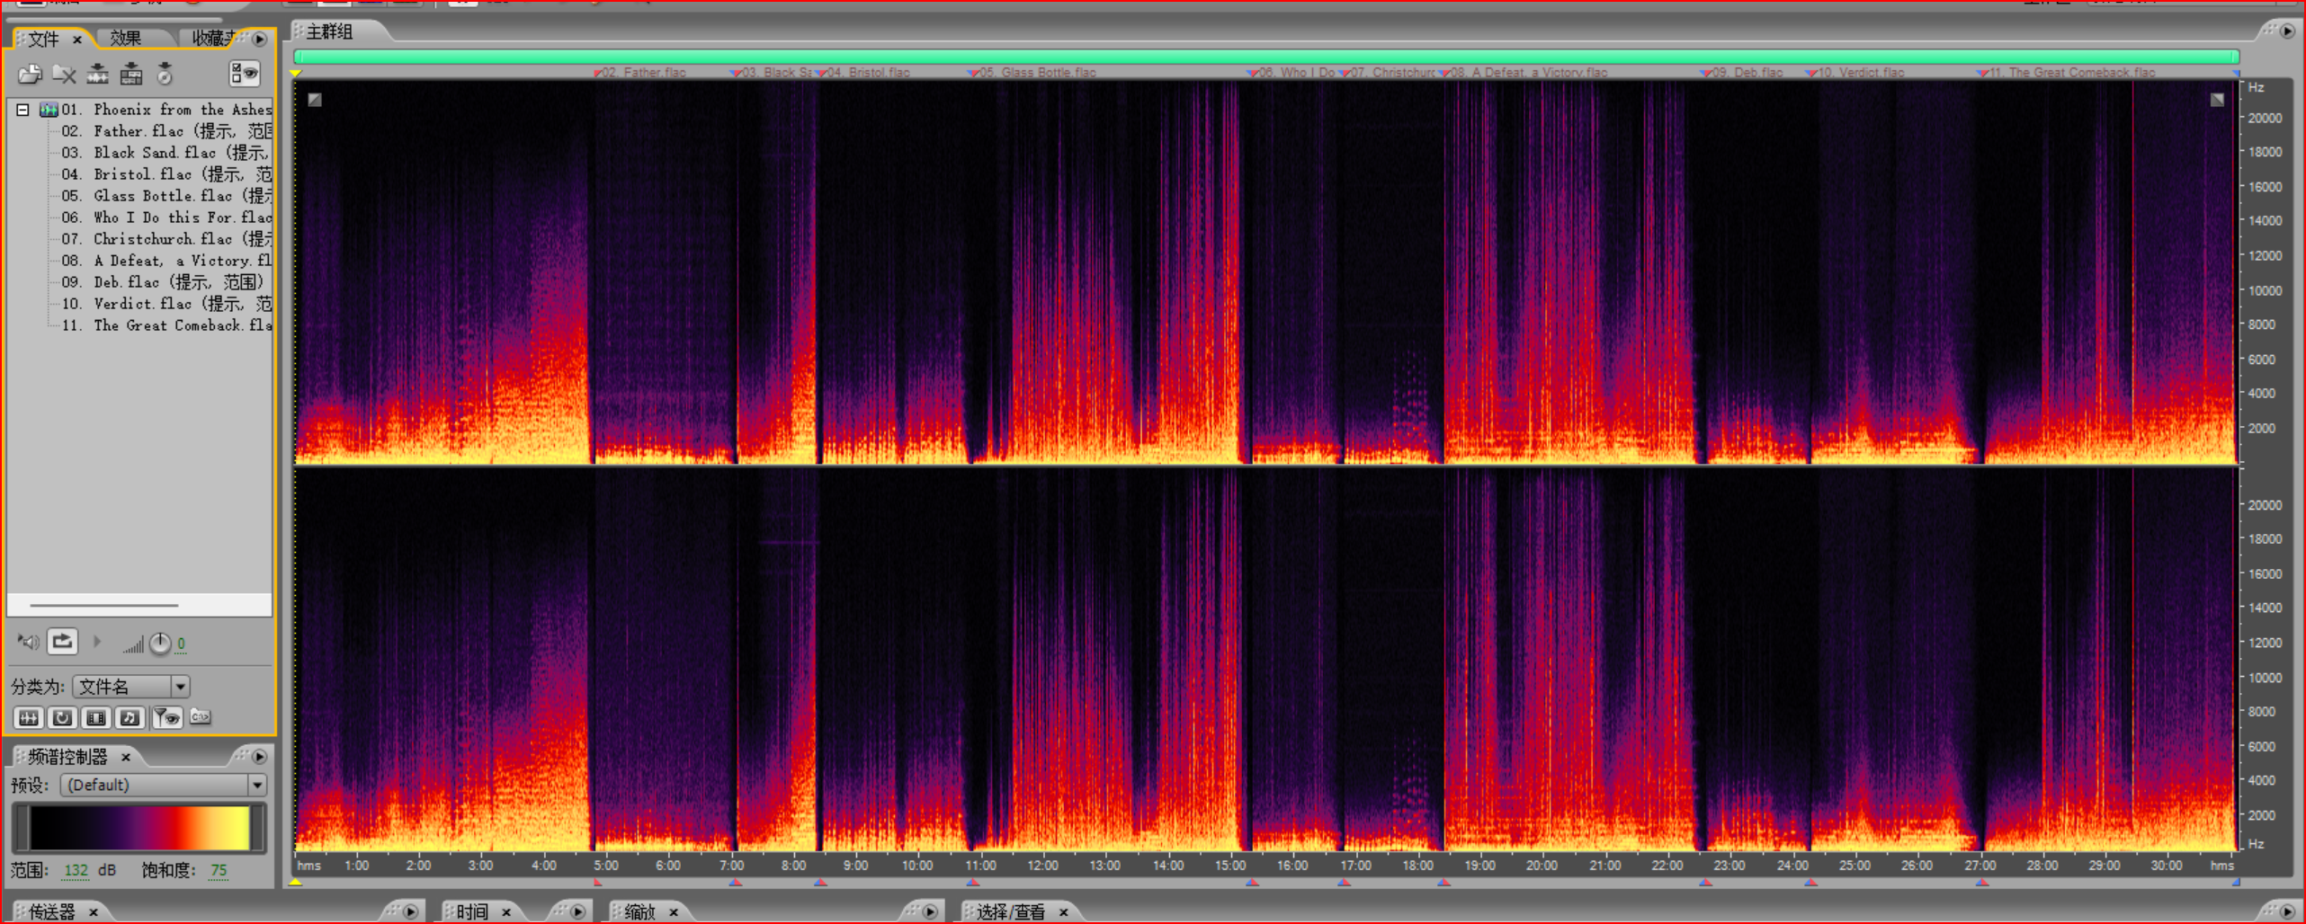
Task: Switch to the 收藏夹 (Favorites) tab
Action: pyautogui.click(x=212, y=39)
